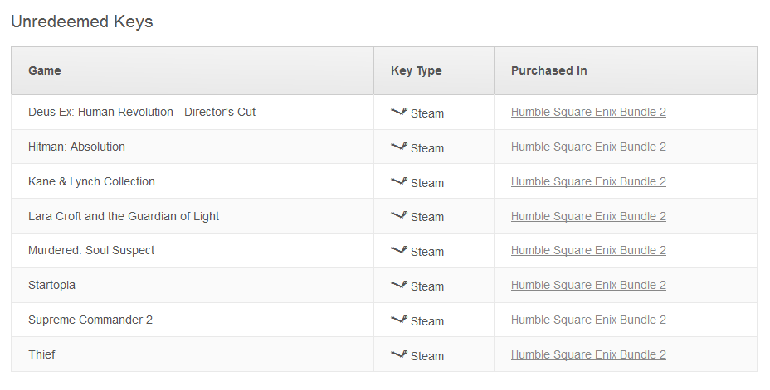The height and width of the screenshot is (390, 770).
Task: Click the Steam icon in the Thief row
Action: click(399, 354)
